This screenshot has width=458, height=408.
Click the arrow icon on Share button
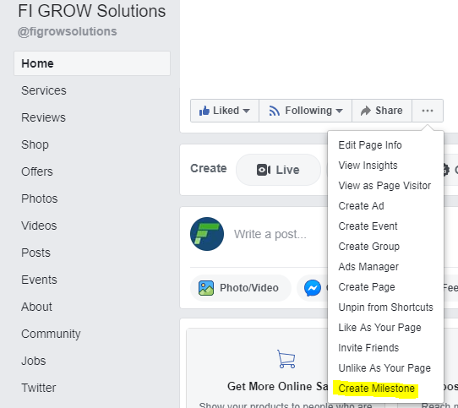point(365,111)
